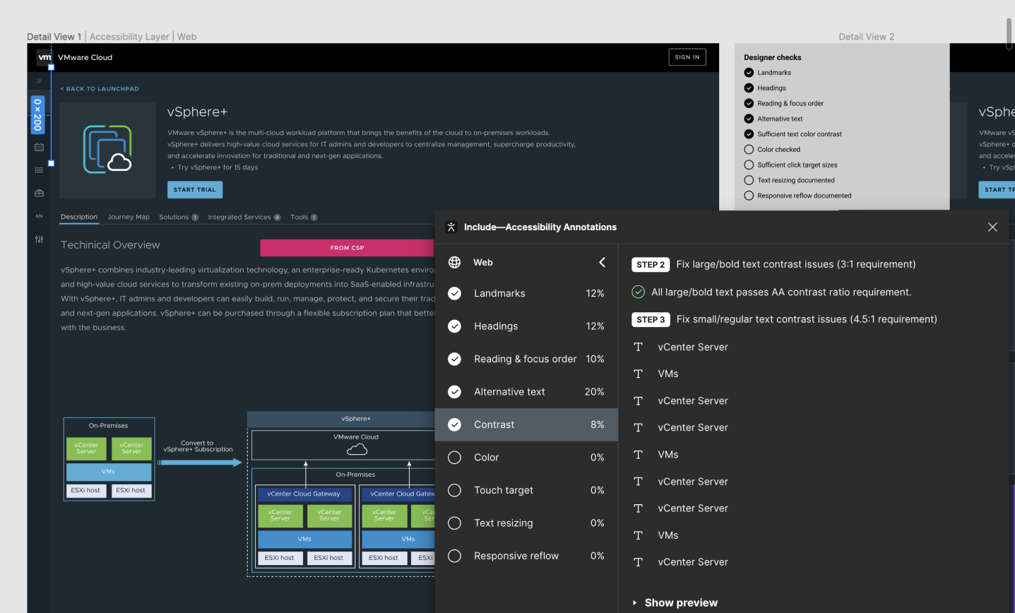Click the blue Convert to vSphere+ arrow
1015x613 pixels.
point(199,463)
